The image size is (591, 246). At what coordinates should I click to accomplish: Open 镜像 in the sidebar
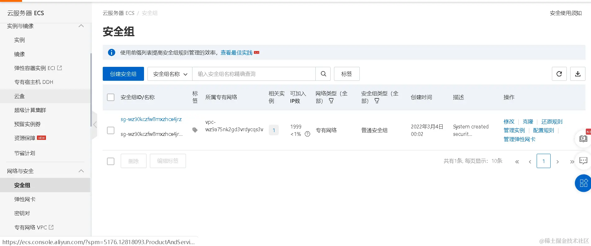click(x=20, y=54)
